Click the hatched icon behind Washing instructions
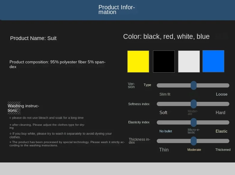Screen dimensions: 235x175 (14, 108)
